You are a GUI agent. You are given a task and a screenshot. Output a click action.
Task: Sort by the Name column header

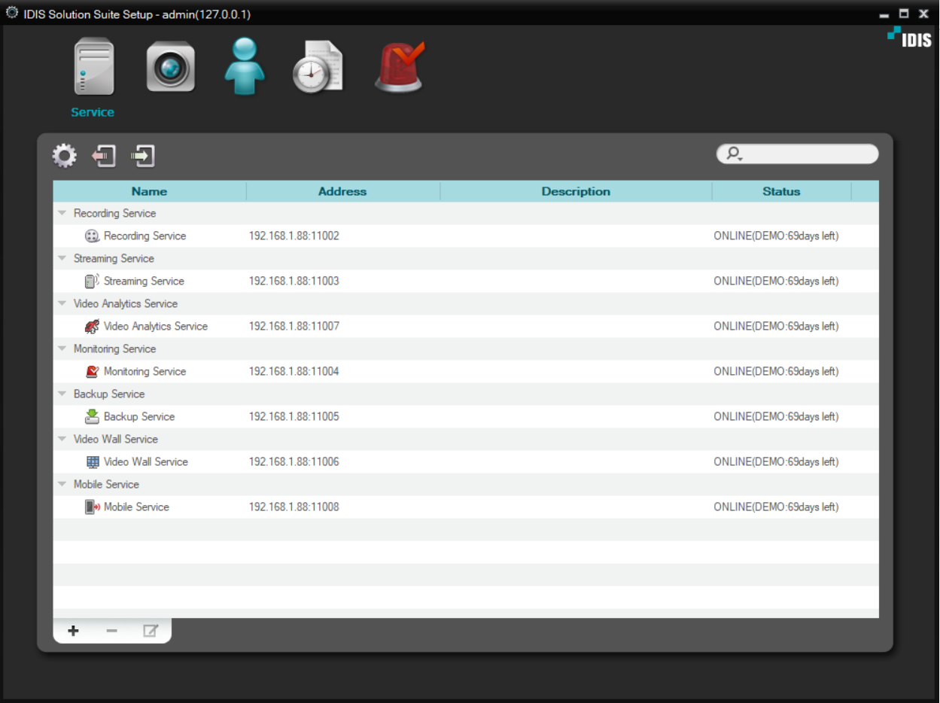coord(150,191)
